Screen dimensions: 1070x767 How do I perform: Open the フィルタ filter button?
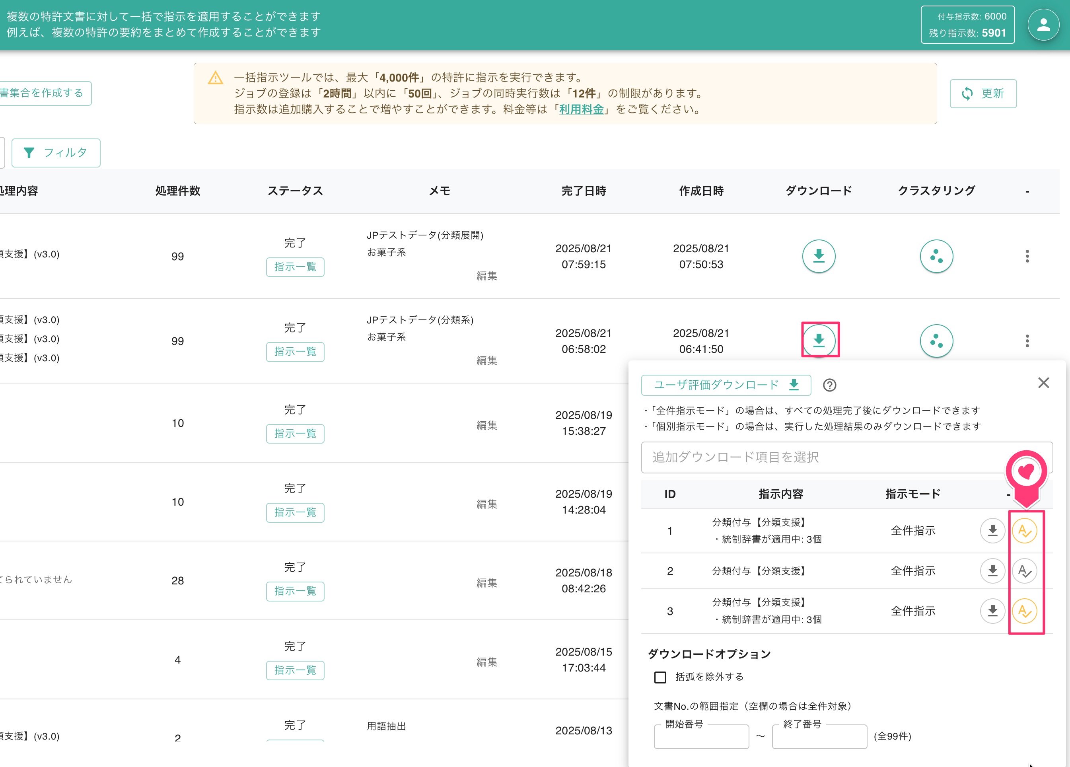[56, 152]
